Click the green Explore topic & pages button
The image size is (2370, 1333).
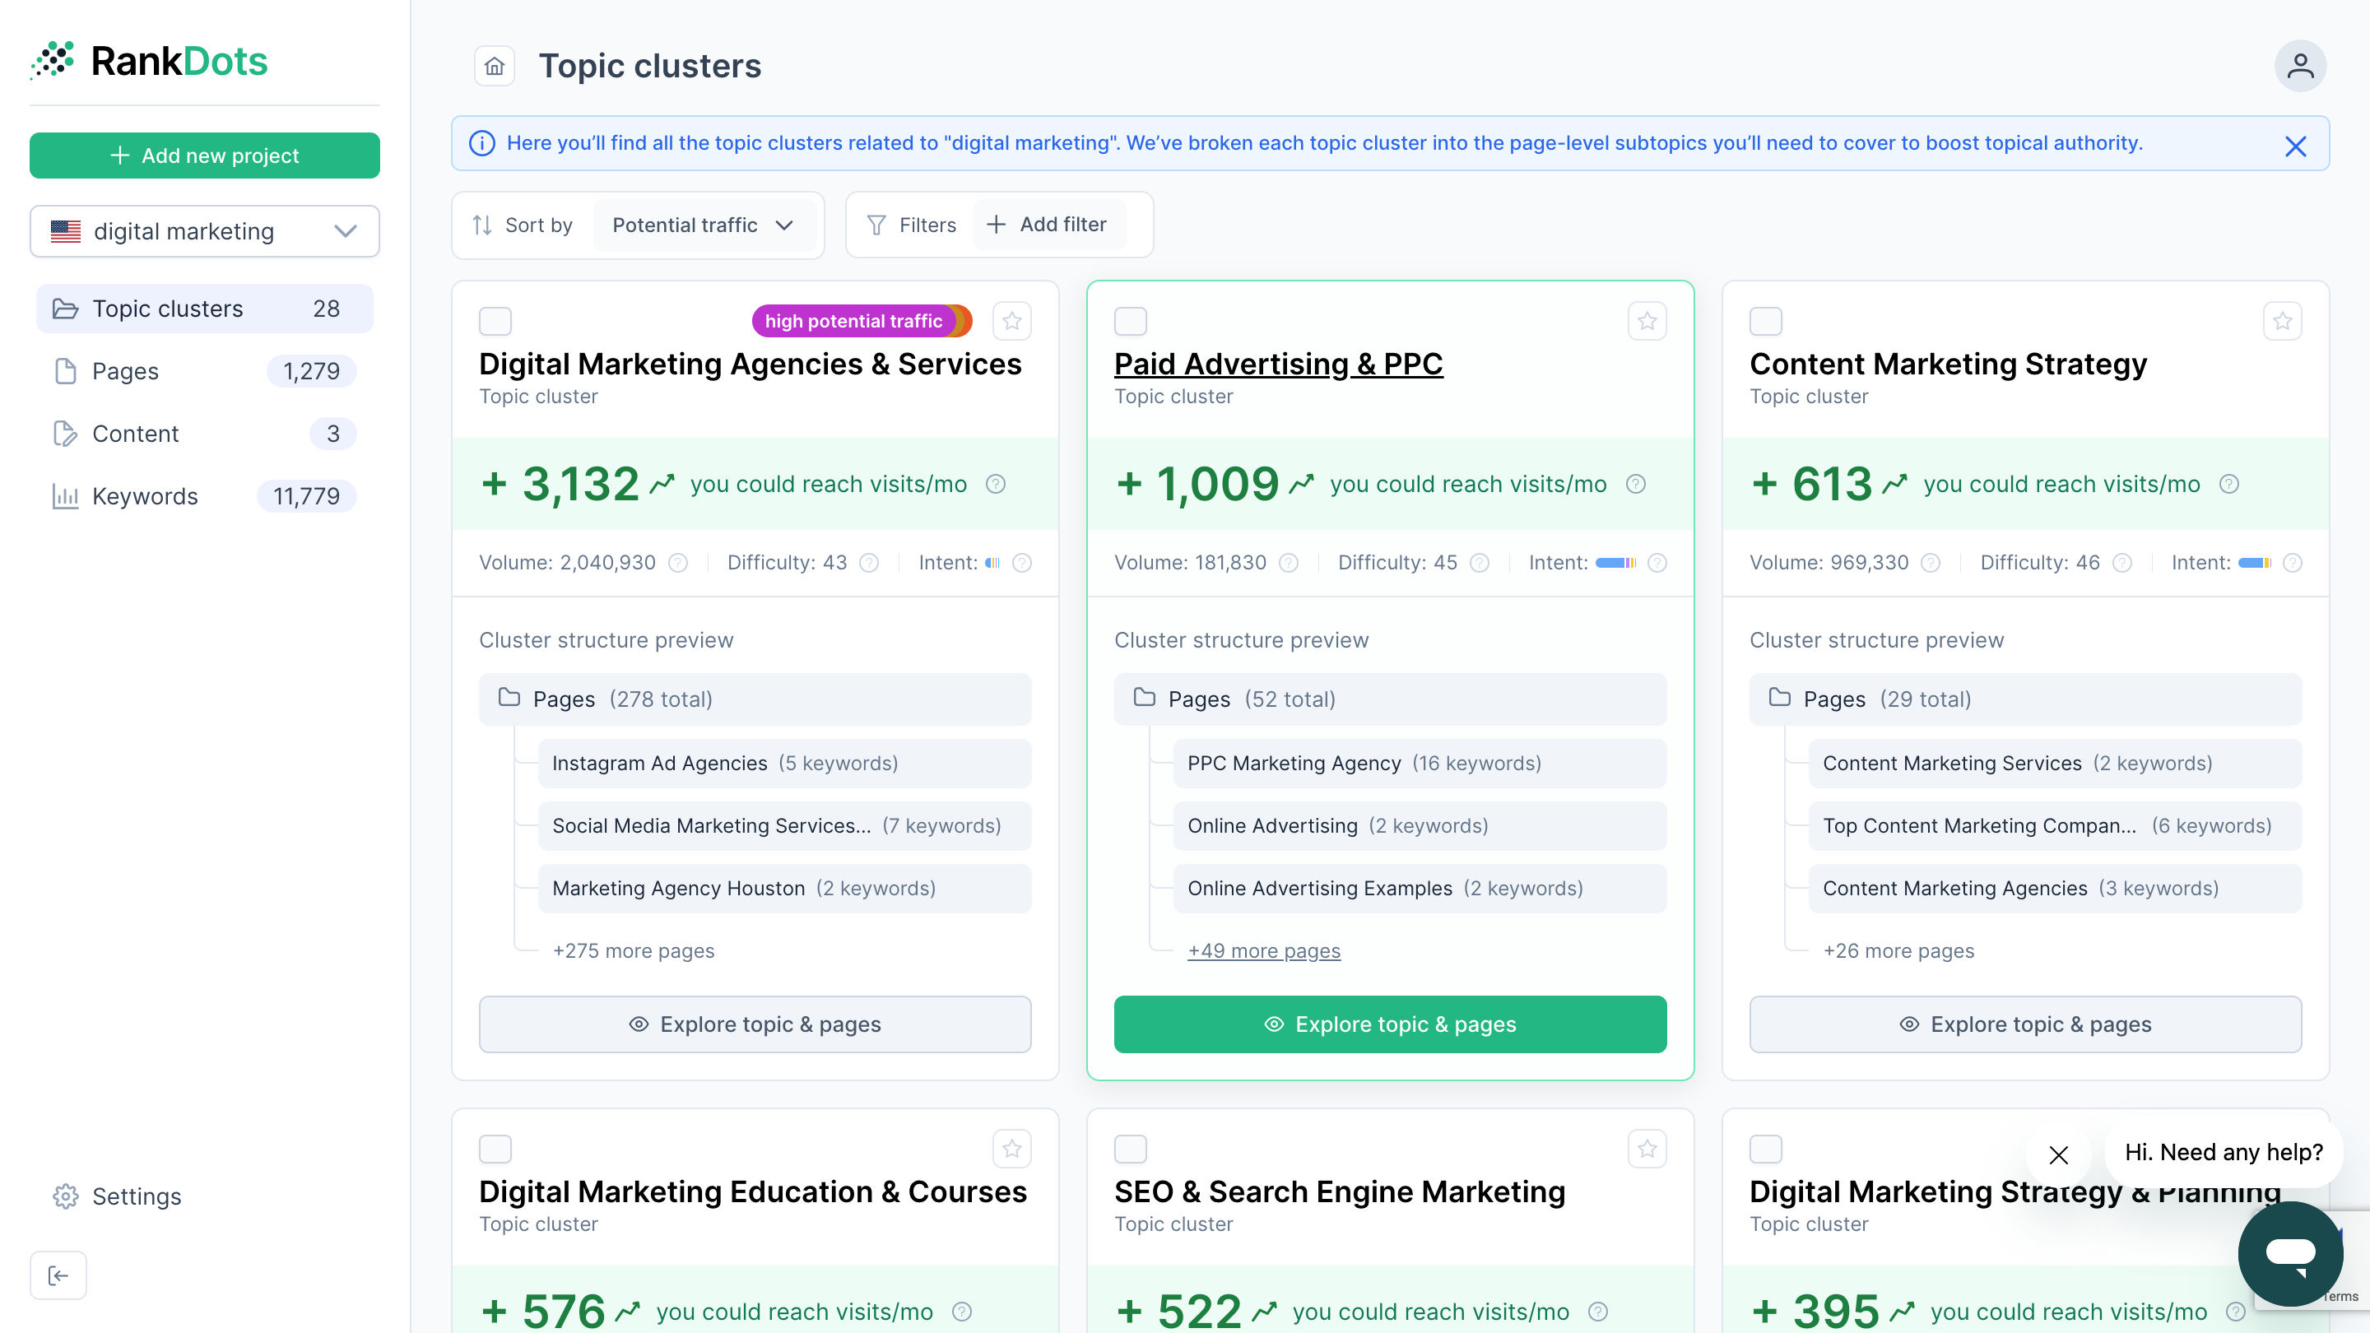(x=1389, y=1024)
